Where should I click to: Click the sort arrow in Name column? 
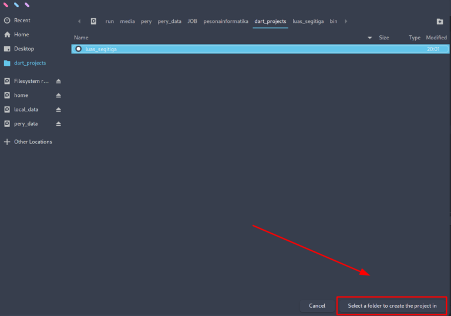369,38
